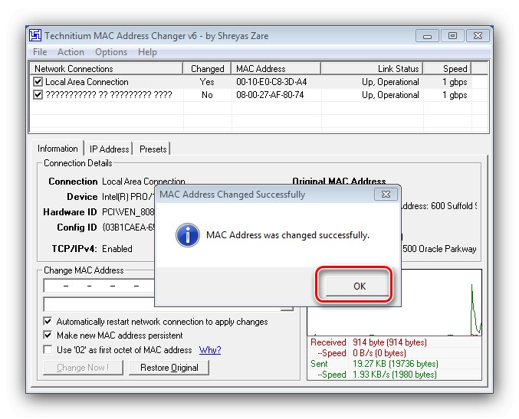The height and width of the screenshot is (419, 519).
Task: Sort by MAC Address column header
Action: (276, 68)
